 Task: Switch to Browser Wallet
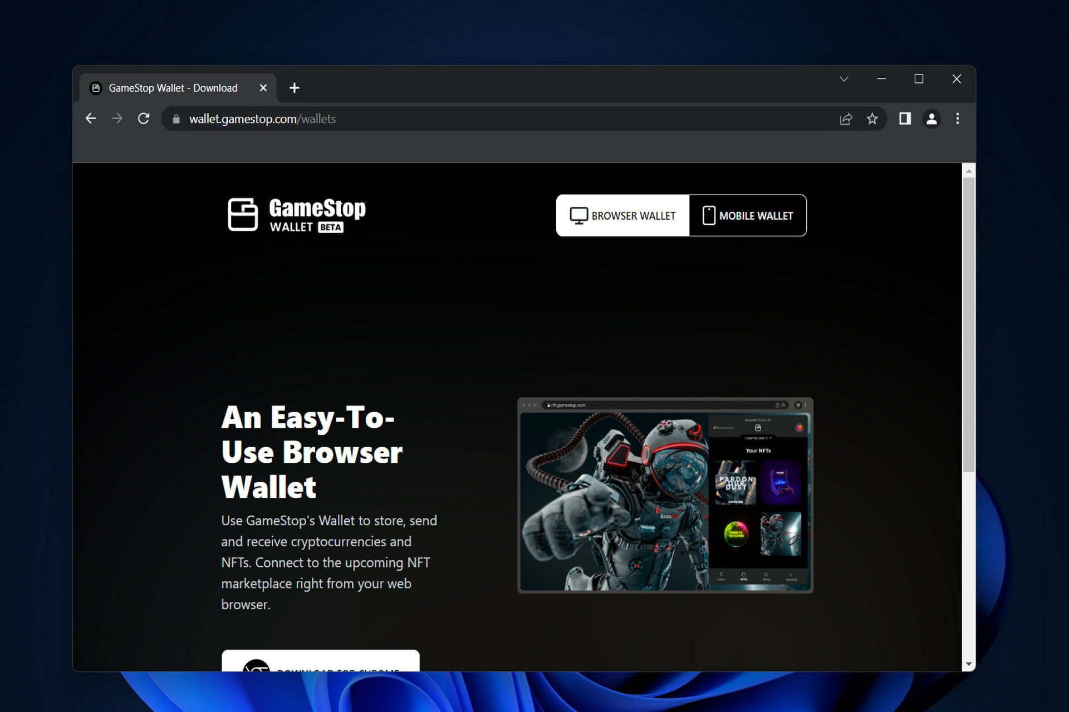pyautogui.click(x=623, y=215)
